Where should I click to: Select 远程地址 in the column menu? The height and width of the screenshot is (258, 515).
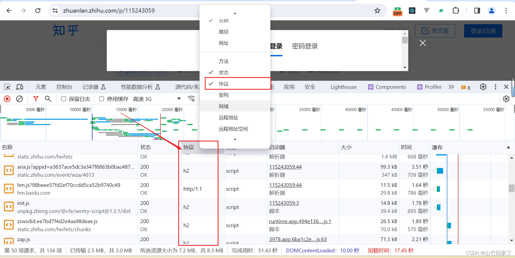[x=235, y=117]
